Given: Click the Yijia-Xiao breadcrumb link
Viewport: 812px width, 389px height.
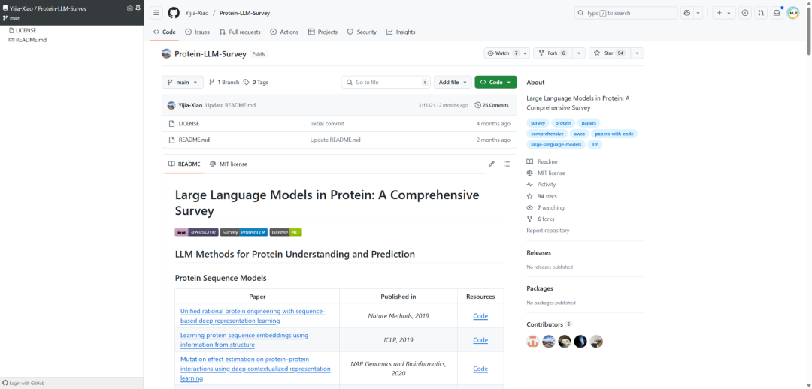Looking at the screenshot, I should point(196,13).
